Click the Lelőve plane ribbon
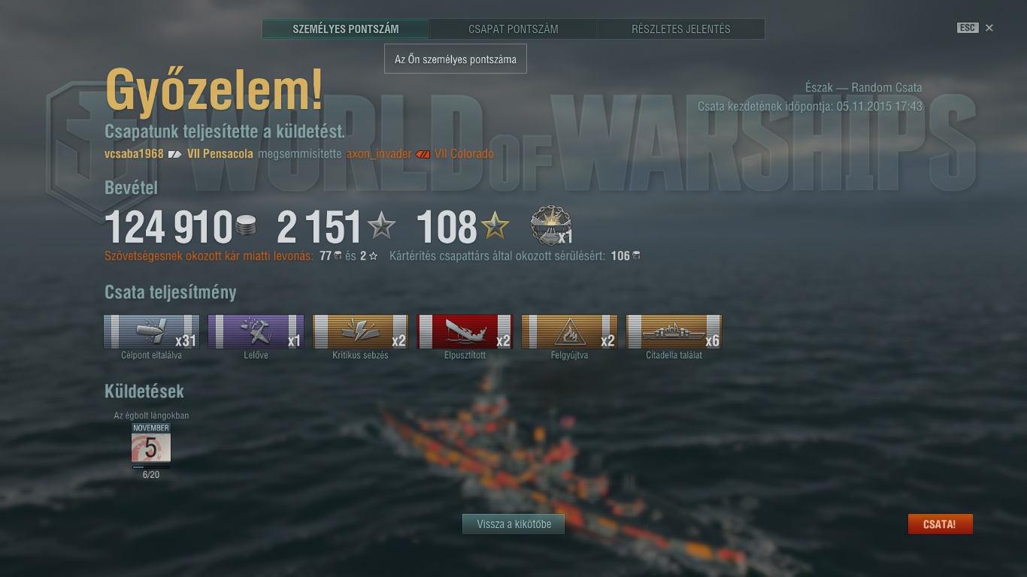Viewport: 1027px width, 577px height. 256,331
